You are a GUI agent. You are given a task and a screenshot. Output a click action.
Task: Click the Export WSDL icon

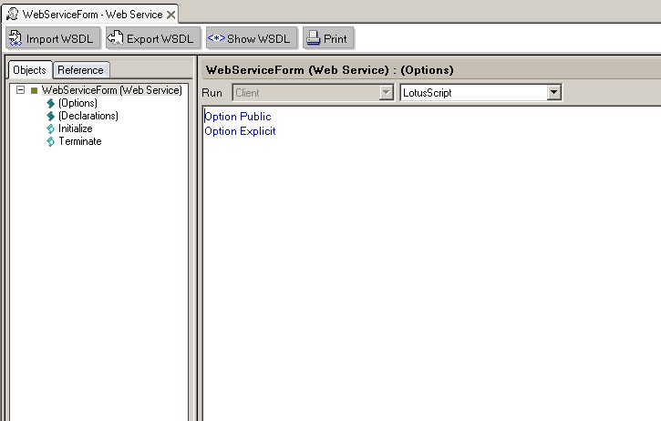tap(115, 38)
